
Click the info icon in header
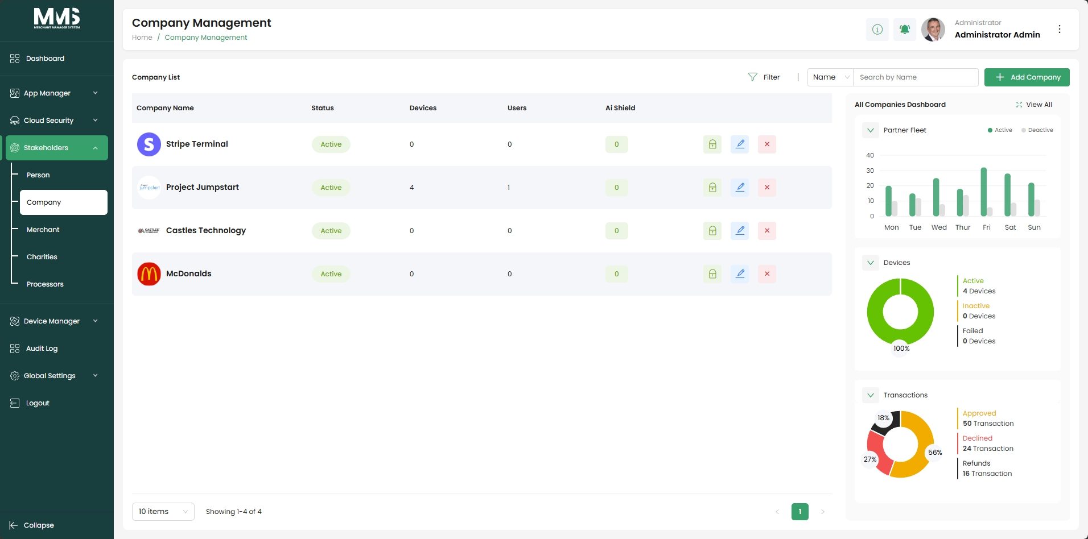click(x=877, y=30)
